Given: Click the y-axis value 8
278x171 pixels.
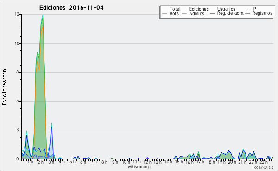Looking at the screenshot, I should (18, 72).
